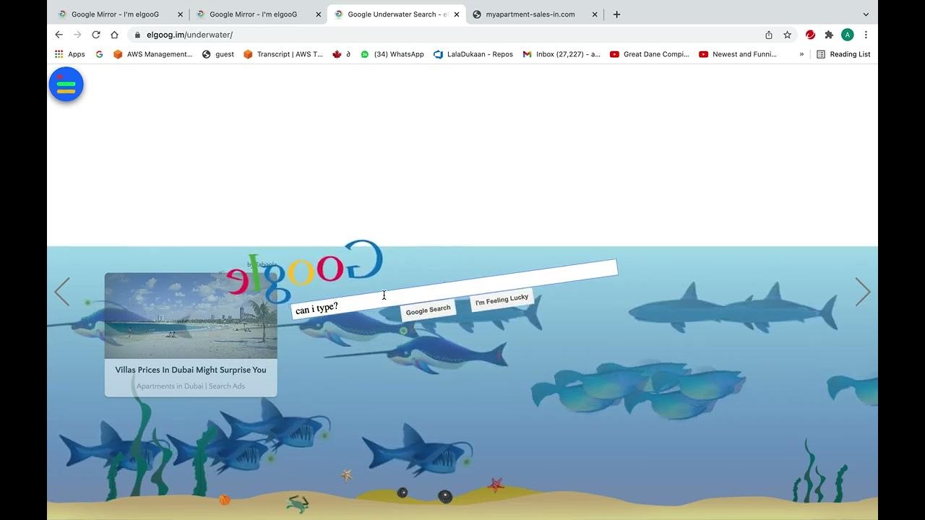
Task: Close the Google Underwater Search tab
Action: 457,14
